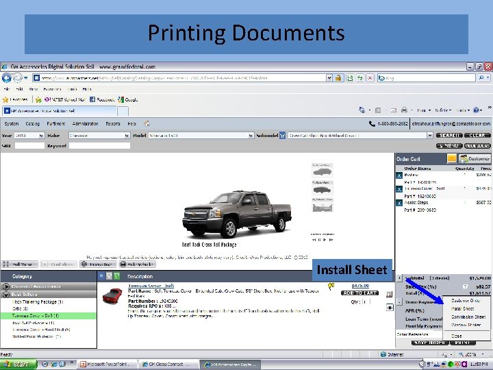Open the Facebook favorites link
This screenshot has height=370, width=493.
click(x=102, y=100)
